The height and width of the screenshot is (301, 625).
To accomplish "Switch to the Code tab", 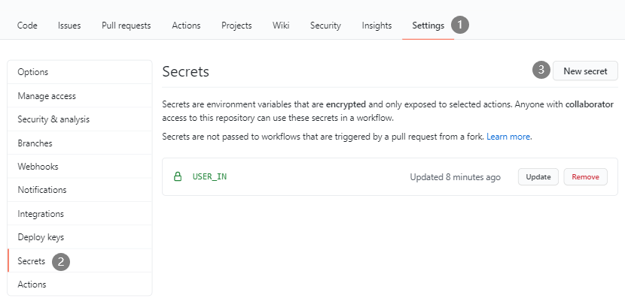I will click(27, 26).
